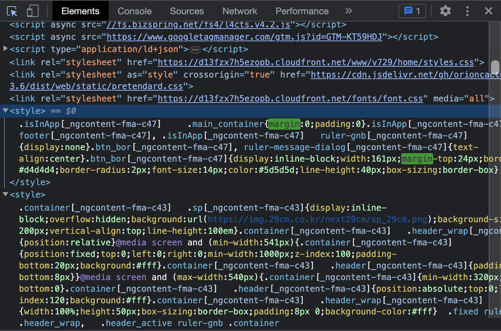Open the fonts/font.css stylesheet link
This screenshot has height=331, width=501.
(290, 98)
